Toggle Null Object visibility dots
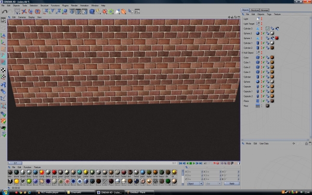312x195 pixels. pyautogui.click(x=262, y=53)
